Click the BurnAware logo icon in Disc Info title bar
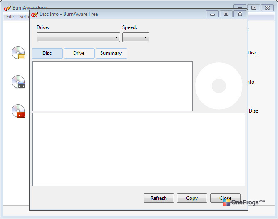278x219 pixels. (x=35, y=14)
